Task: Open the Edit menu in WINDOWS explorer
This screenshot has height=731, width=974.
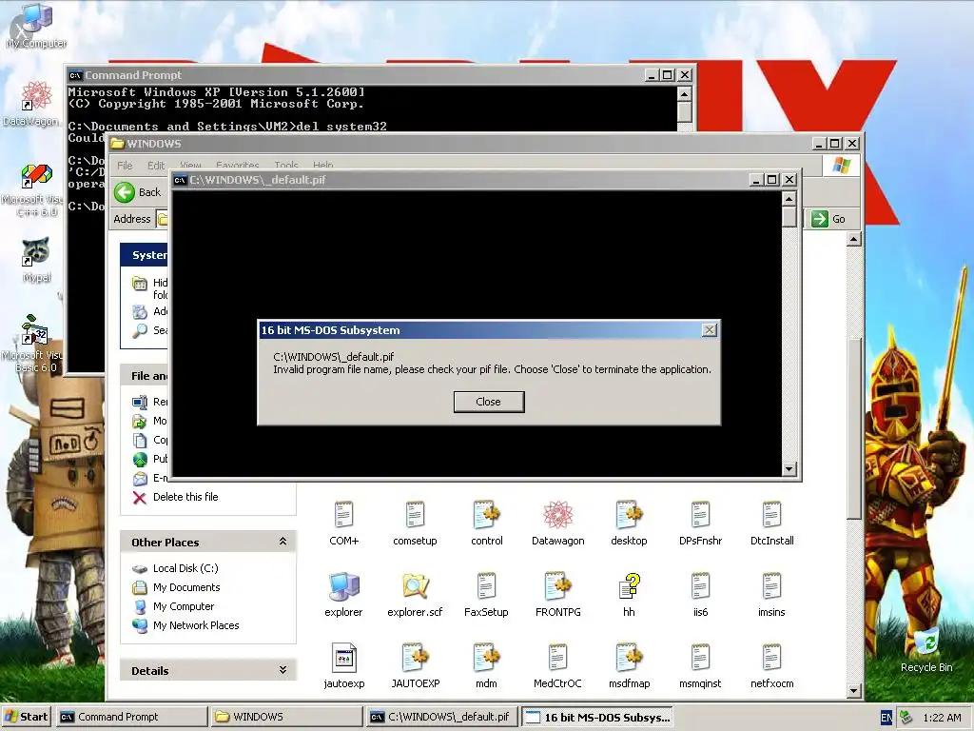Action: [x=156, y=166]
